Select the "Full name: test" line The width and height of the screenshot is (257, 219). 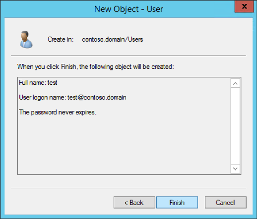click(38, 83)
